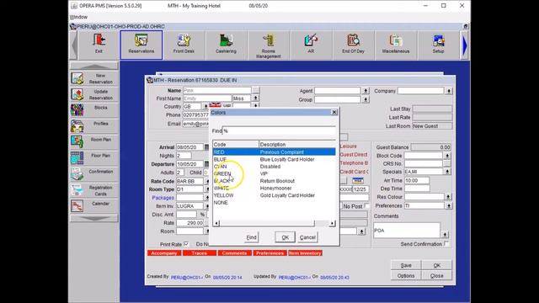Screen dimensions: 539x303
Task: Open the End Of Day module
Action: tap(353, 45)
